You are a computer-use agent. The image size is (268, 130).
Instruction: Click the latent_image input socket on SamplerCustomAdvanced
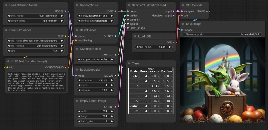(128, 28)
